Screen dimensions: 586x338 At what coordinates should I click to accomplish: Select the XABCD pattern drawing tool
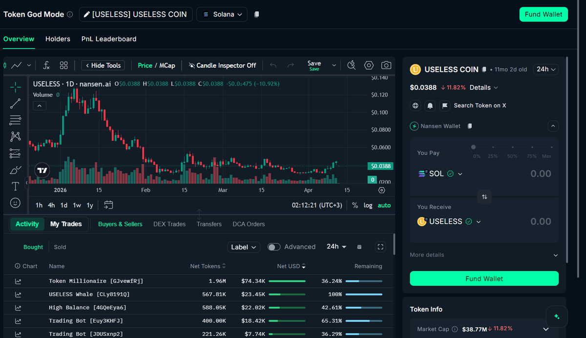point(15,136)
